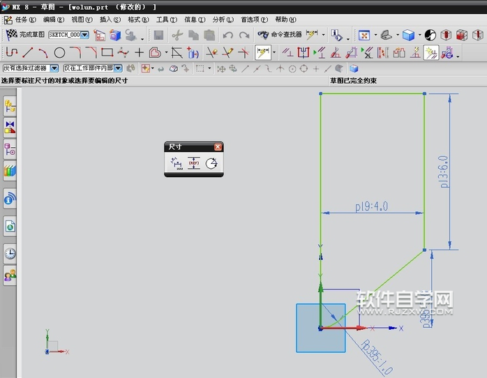
Task: Expand the selection filter dropdown
Action: pyautogui.click(x=54, y=68)
